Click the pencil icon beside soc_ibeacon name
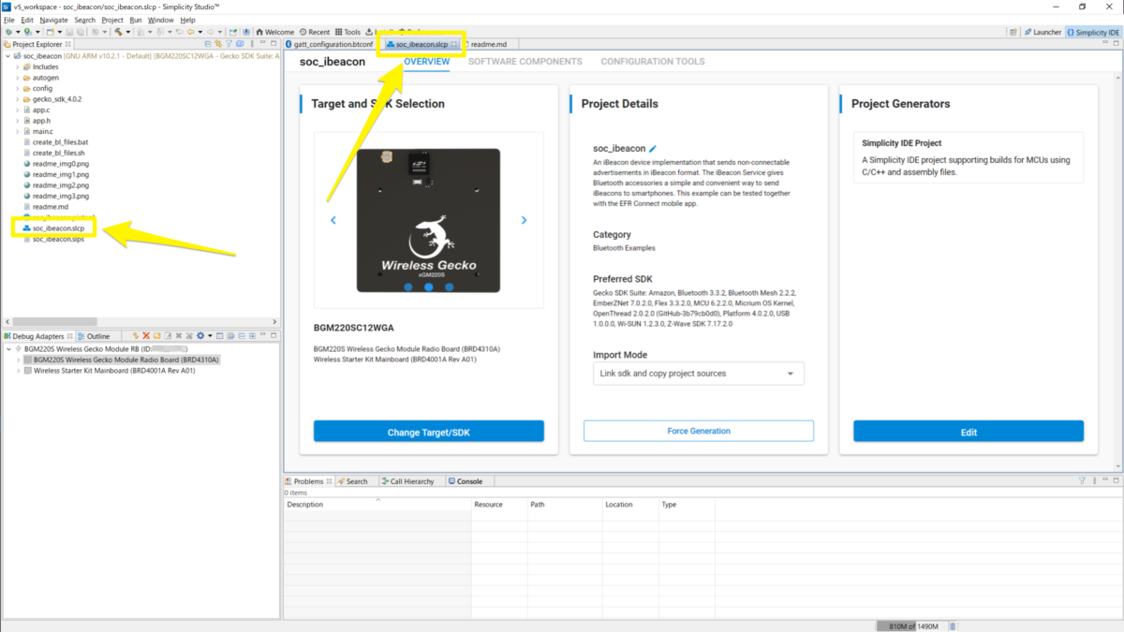Screen dimensions: 1124x632 [x=653, y=149]
